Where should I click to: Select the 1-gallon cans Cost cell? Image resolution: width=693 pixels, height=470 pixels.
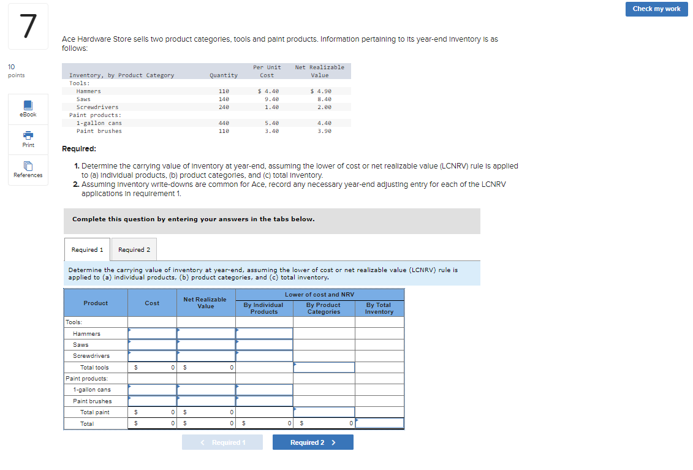pos(153,390)
